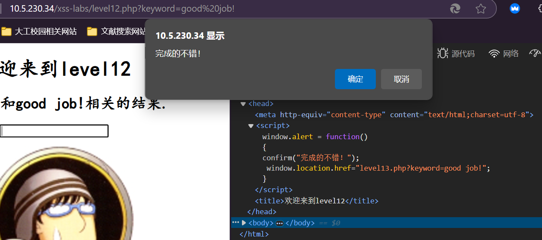The height and width of the screenshot is (240, 542).
Task: Select the <title> element line in DOM
Action: coord(316,201)
